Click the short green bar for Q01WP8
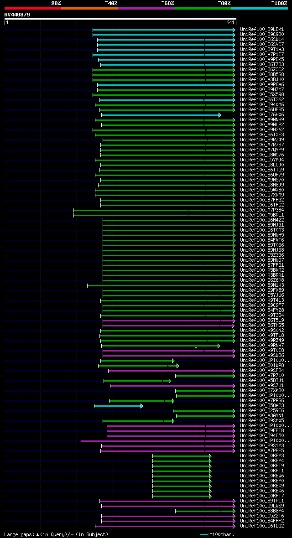This screenshot has height=538, width=292. pyautogui.click(x=139, y=366)
